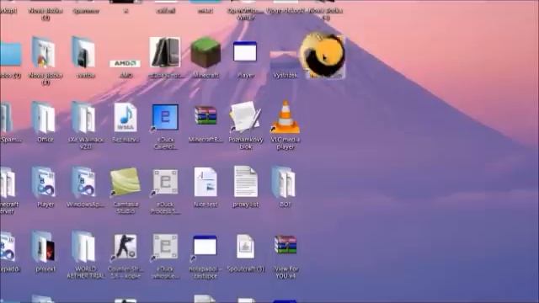Viewport: 539px width, 303px height.
Task: Select the Bez názvu WMA audio file
Action: click(125, 118)
